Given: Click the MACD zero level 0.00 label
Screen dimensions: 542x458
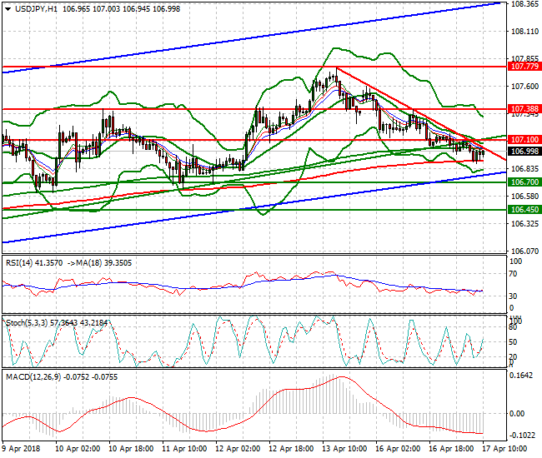Looking at the screenshot, I should pos(517,414).
